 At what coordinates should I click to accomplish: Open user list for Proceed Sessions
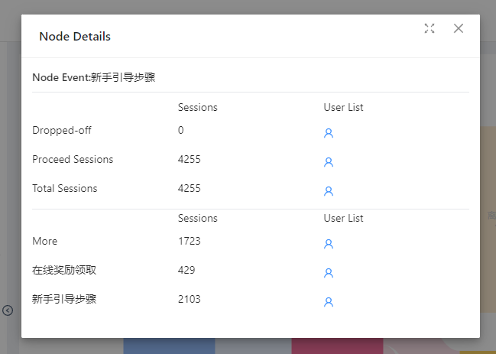(x=329, y=162)
